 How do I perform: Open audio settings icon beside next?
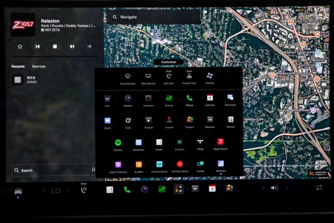pos(89,46)
